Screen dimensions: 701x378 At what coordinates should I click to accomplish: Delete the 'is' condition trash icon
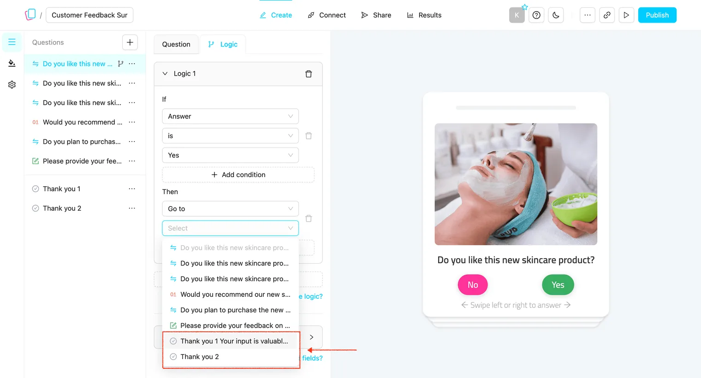pos(309,136)
